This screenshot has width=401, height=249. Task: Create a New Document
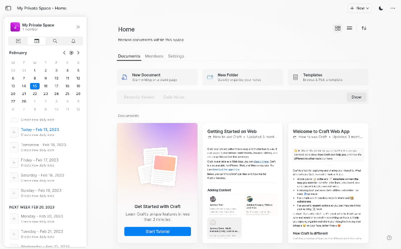[157, 77]
